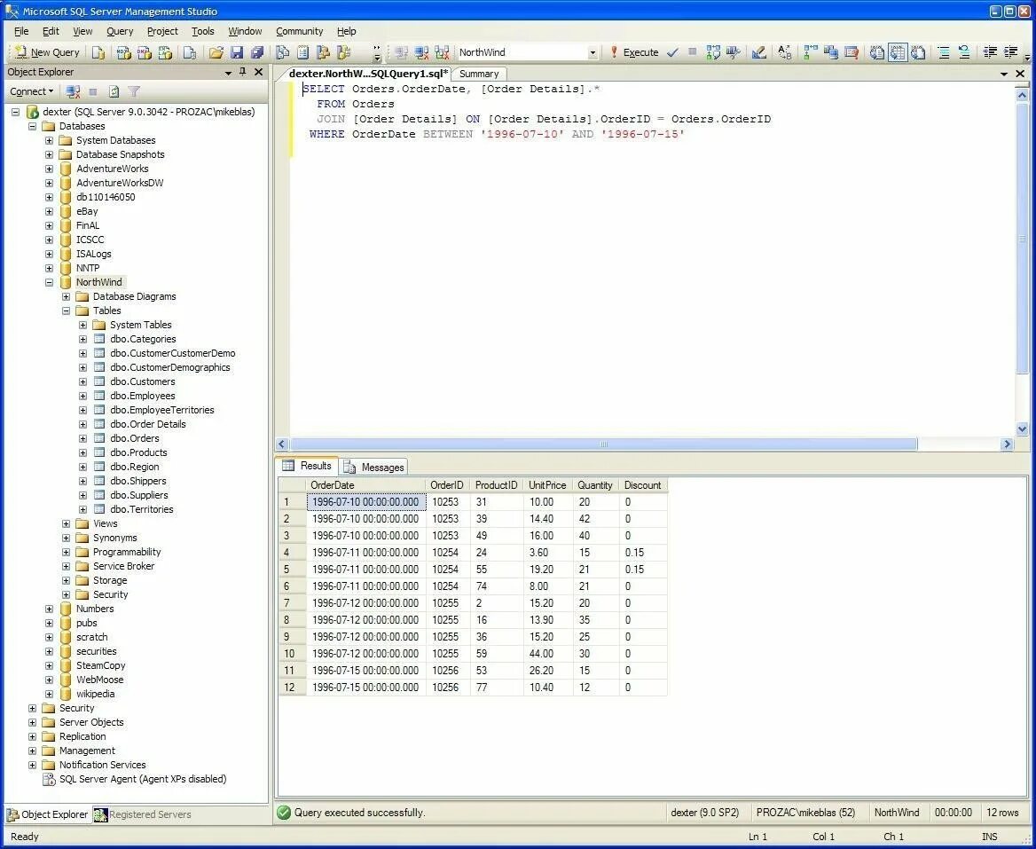Expand the Views folder node
Image resolution: width=1036 pixels, height=849 pixels.
coord(66,523)
